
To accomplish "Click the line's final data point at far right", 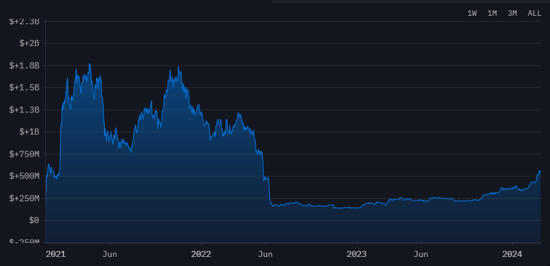I will [x=540, y=172].
